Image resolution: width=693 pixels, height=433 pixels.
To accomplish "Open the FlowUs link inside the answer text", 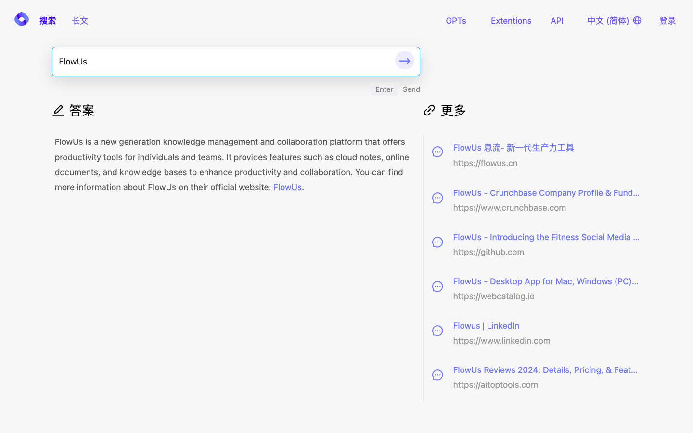I will (x=287, y=187).
